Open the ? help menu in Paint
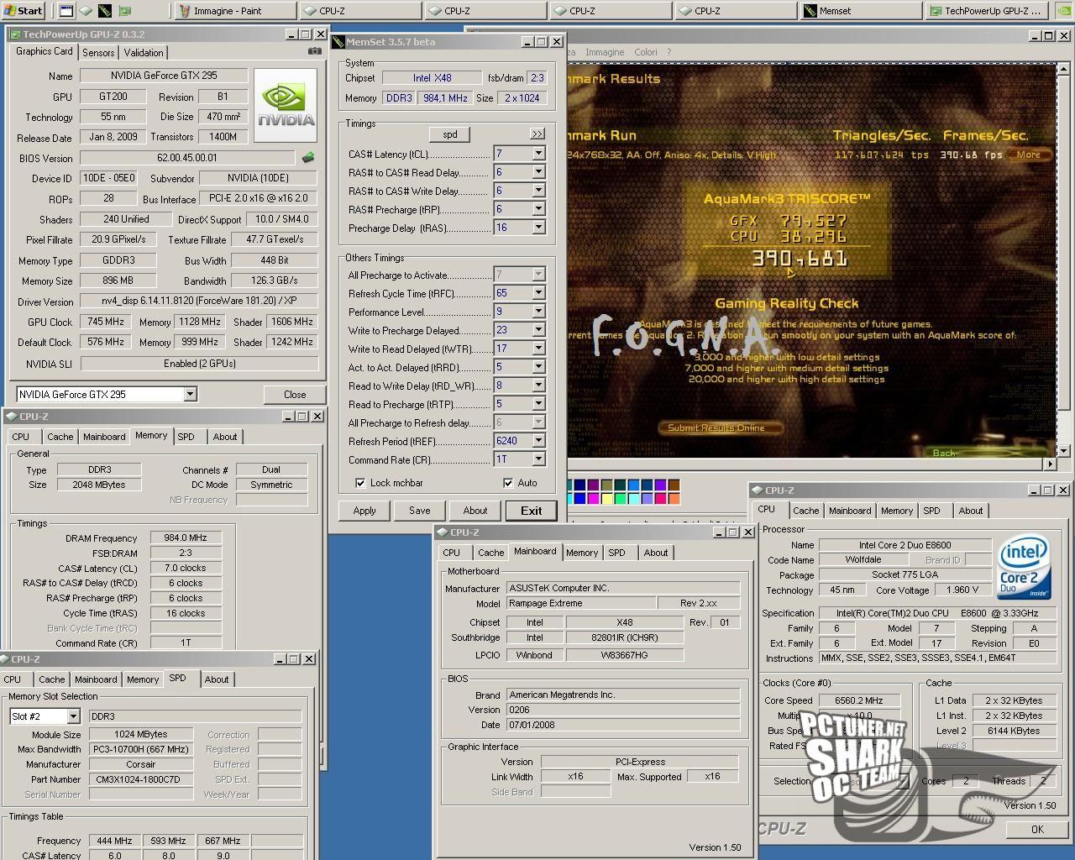Image resolution: width=1075 pixels, height=860 pixels. pyautogui.click(x=669, y=52)
